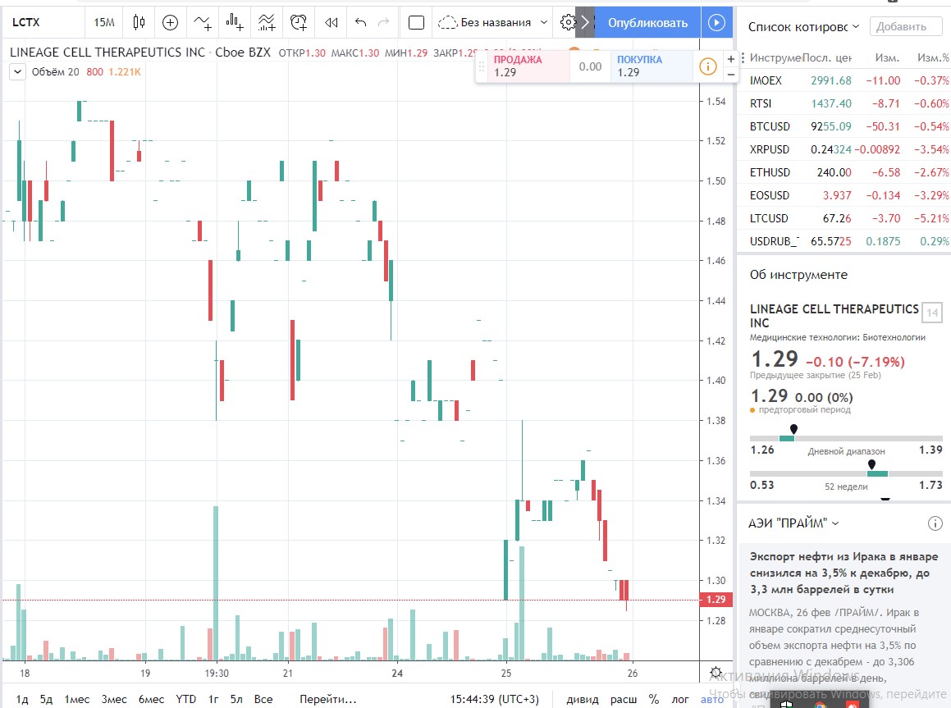951x708 pixels.
Task: Sort the watchlist by the Изм. column
Action: [887, 57]
